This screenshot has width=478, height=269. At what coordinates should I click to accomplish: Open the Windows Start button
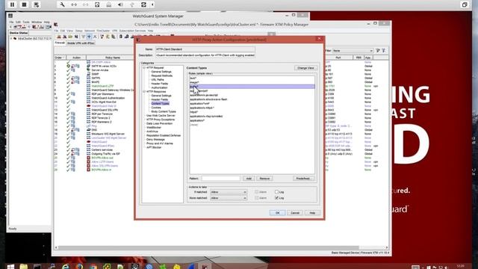tap(10, 267)
